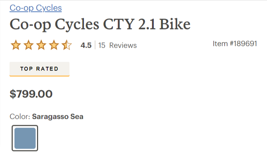Image resolution: width=267 pixels, height=156 pixels.
Task: Click the TOP RATED badge
Action: click(x=39, y=69)
